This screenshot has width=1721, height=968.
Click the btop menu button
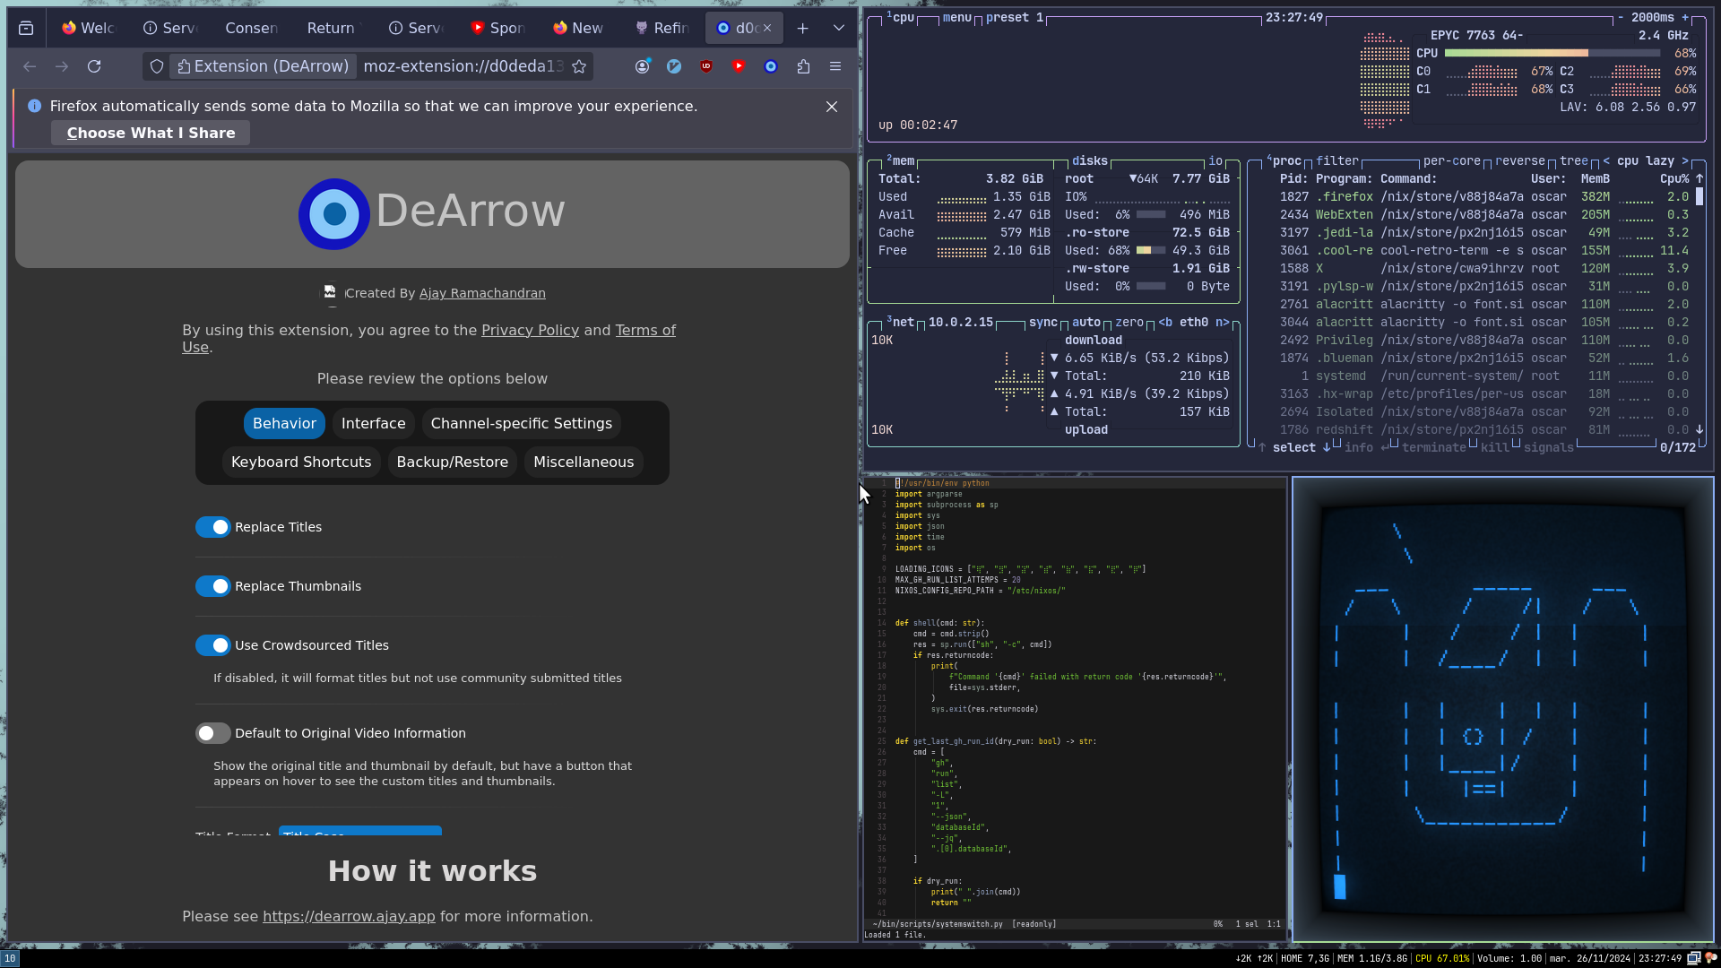(957, 18)
